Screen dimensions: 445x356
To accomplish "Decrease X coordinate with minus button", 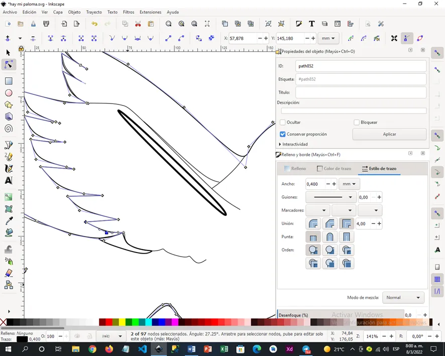I will pos(260,38).
